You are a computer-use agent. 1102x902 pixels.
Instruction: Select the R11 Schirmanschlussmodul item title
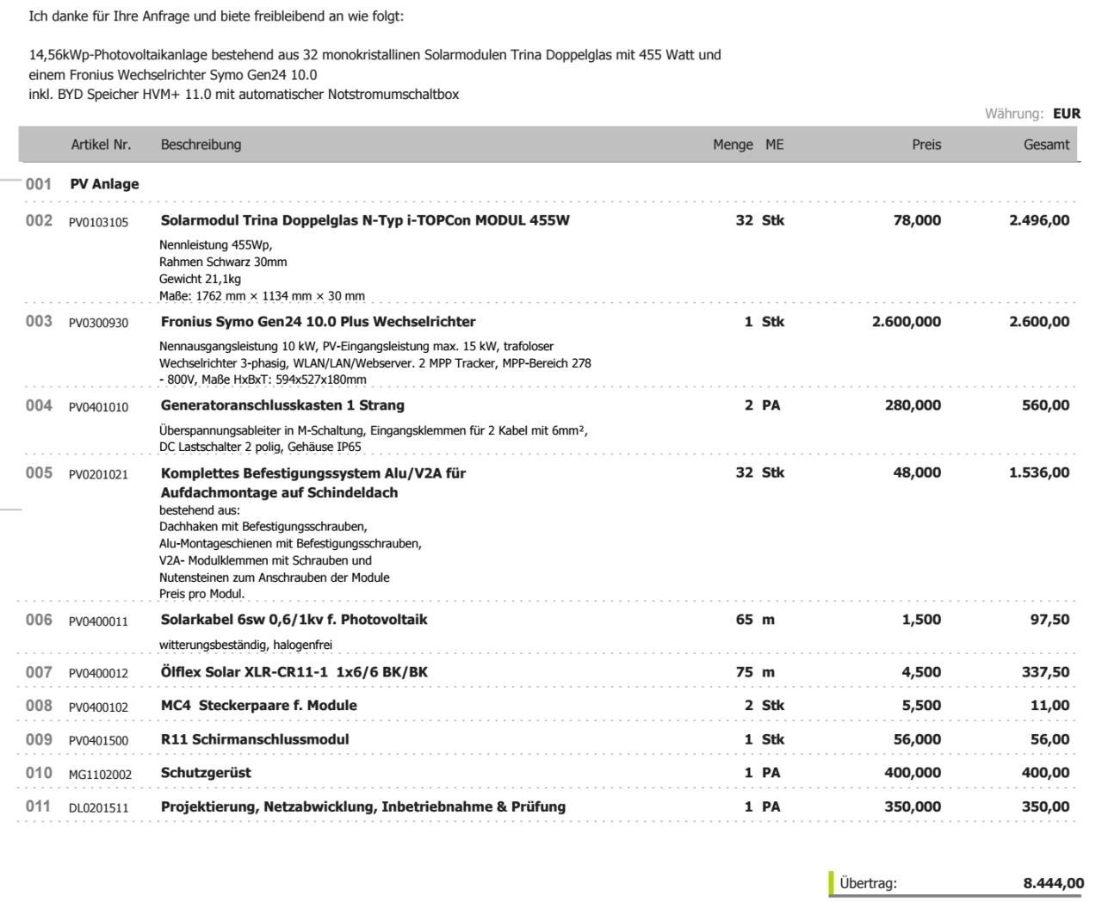(255, 739)
